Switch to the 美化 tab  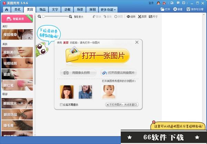18,10
